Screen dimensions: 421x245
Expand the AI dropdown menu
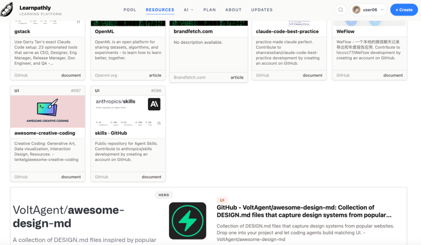pyautogui.click(x=188, y=10)
